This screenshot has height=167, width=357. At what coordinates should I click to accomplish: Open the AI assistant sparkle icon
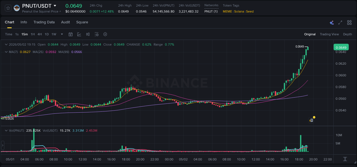(x=332, y=23)
